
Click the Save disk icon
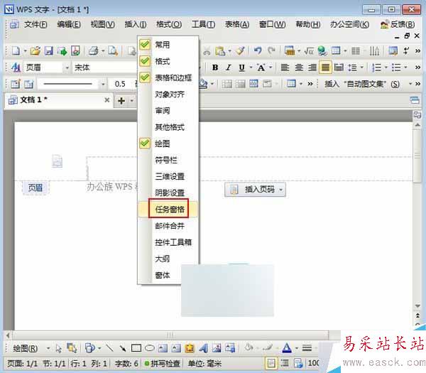click(x=48, y=50)
